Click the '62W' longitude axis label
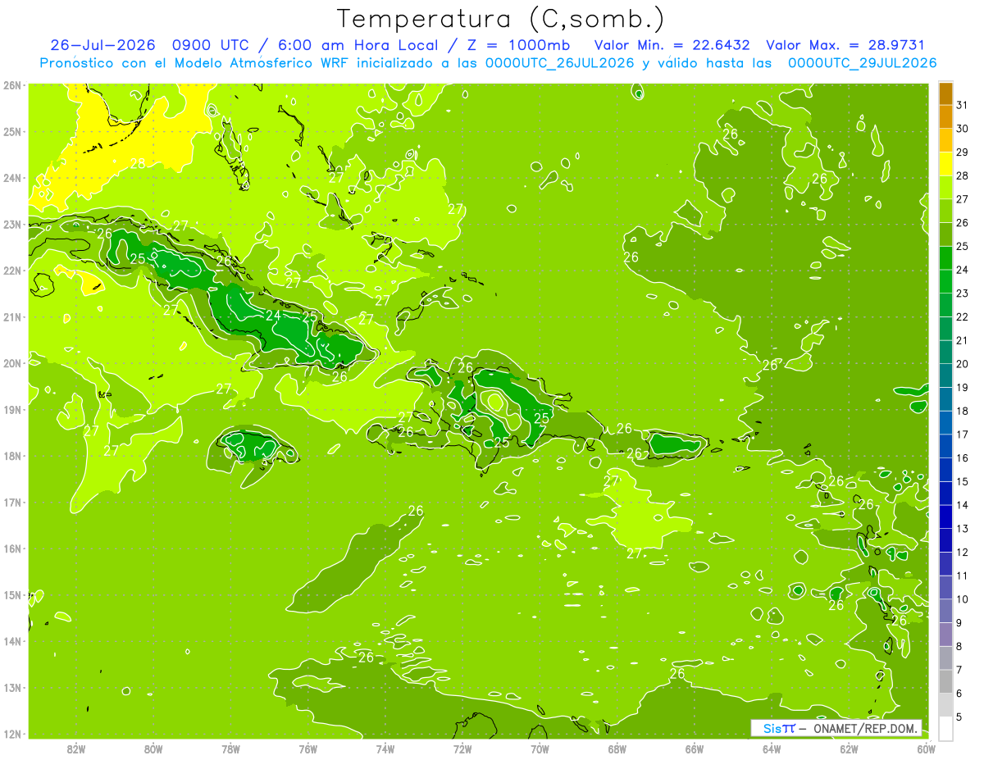 coord(849,749)
